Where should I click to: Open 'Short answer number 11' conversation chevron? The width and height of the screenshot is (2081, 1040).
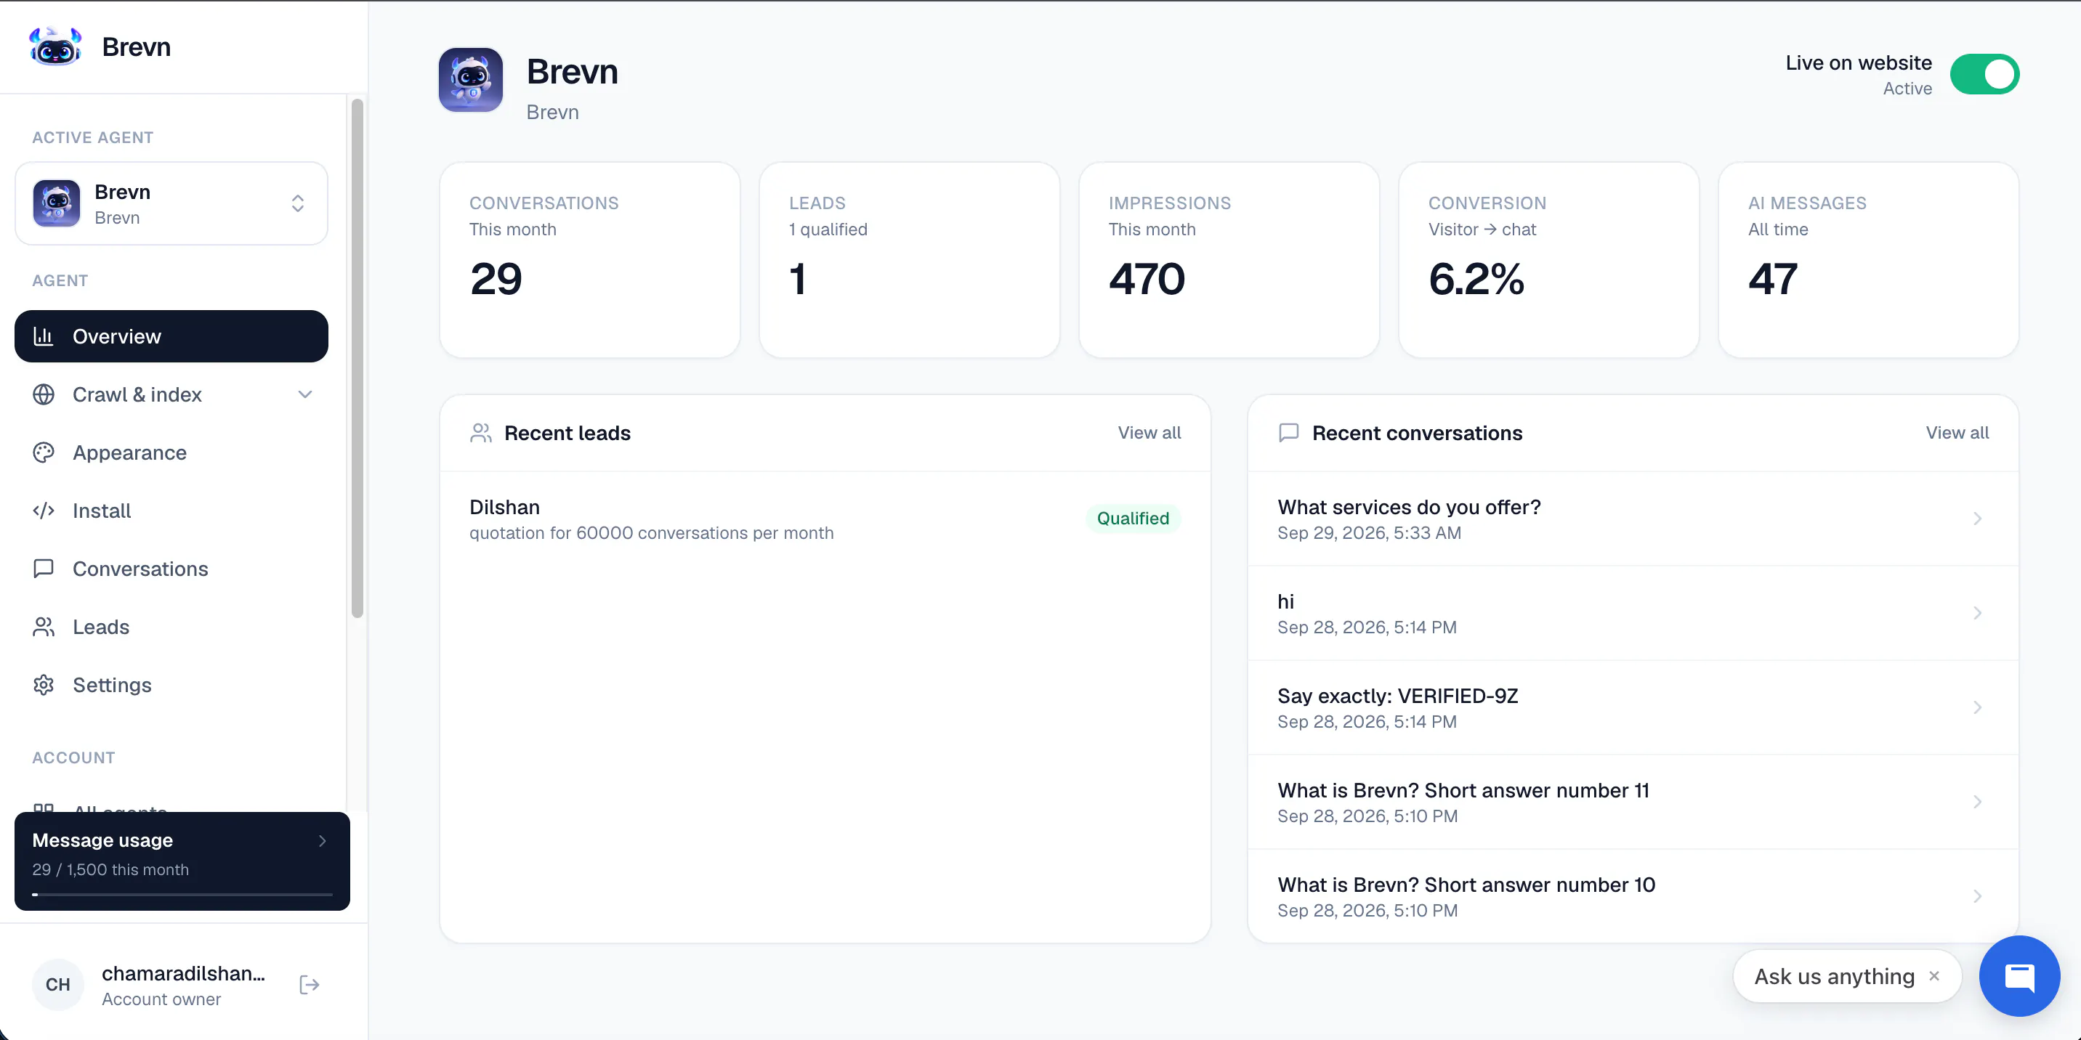click(x=1977, y=802)
